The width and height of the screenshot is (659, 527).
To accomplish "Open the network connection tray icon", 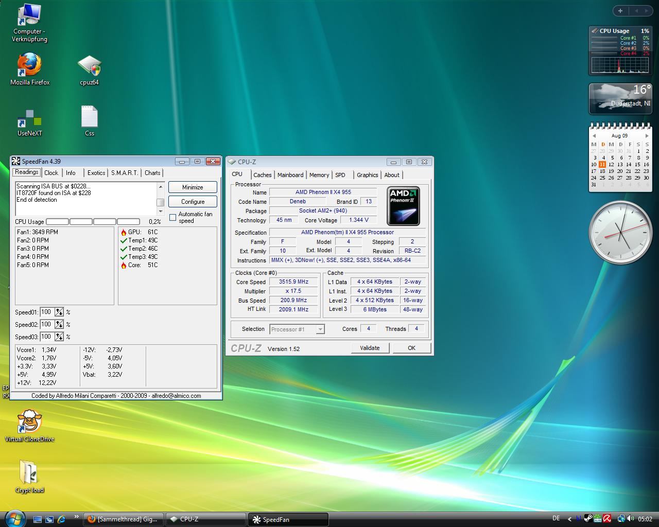I will point(621,519).
